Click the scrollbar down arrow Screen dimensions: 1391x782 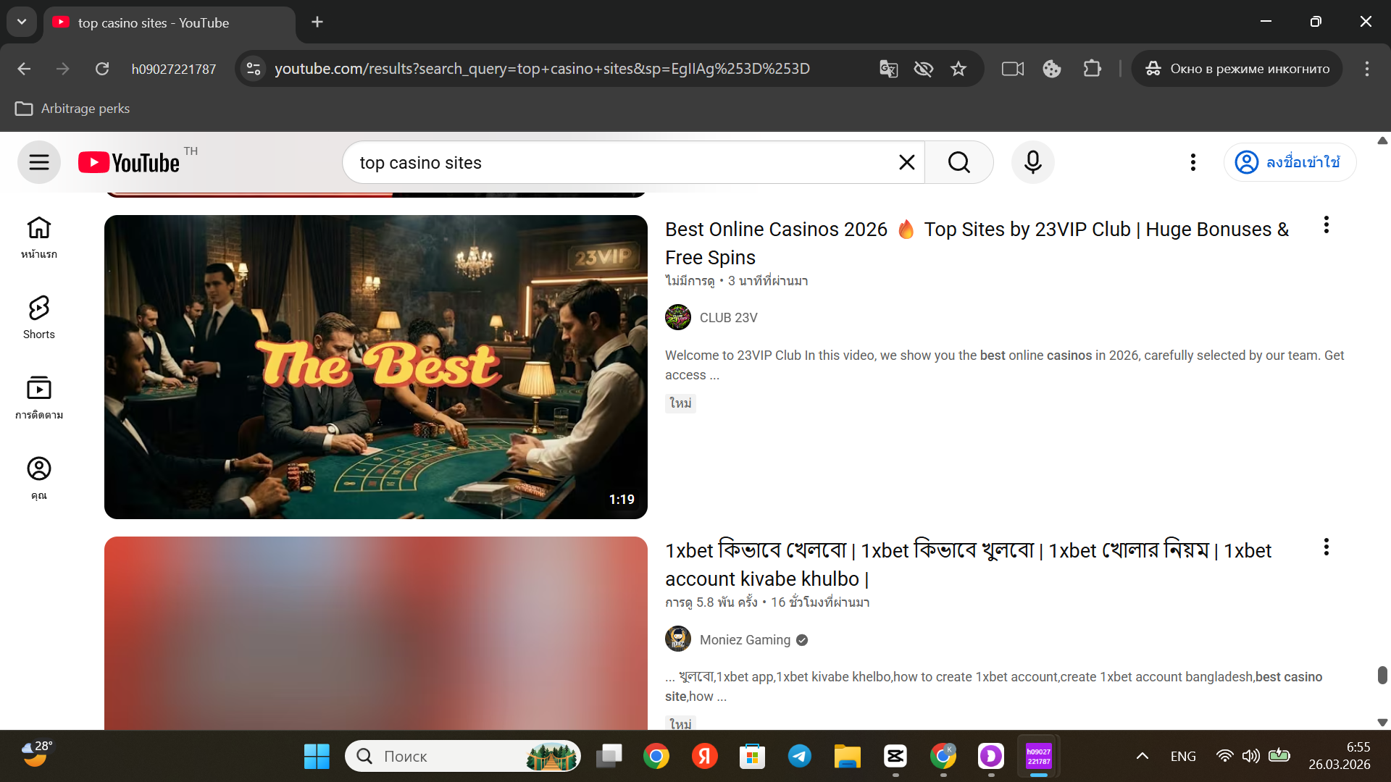click(x=1382, y=723)
